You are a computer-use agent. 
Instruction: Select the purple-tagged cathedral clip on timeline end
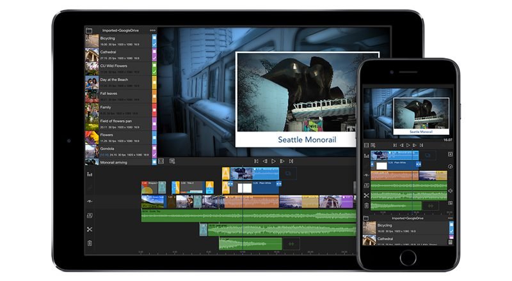(x=336, y=201)
